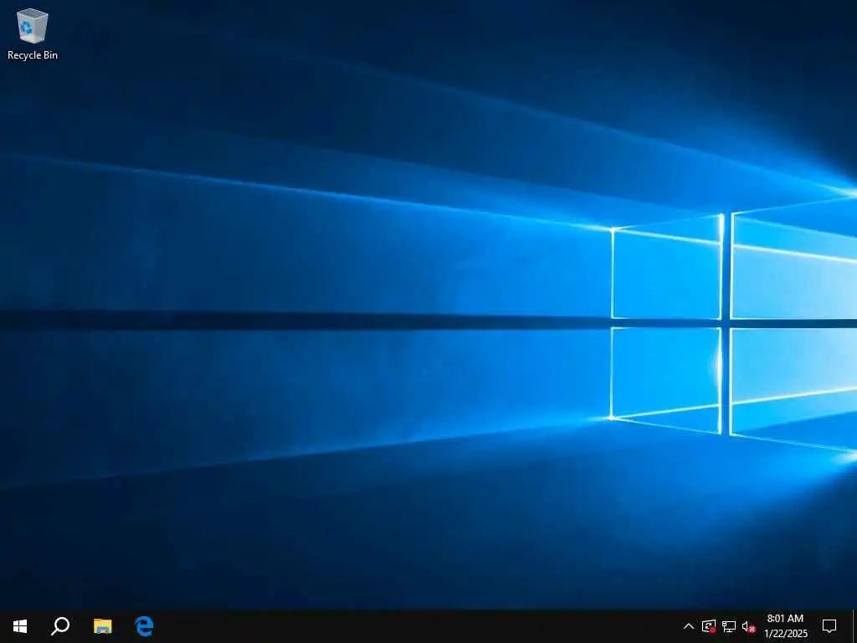
Task: Open the Action Center notifications icon
Action: [829, 626]
